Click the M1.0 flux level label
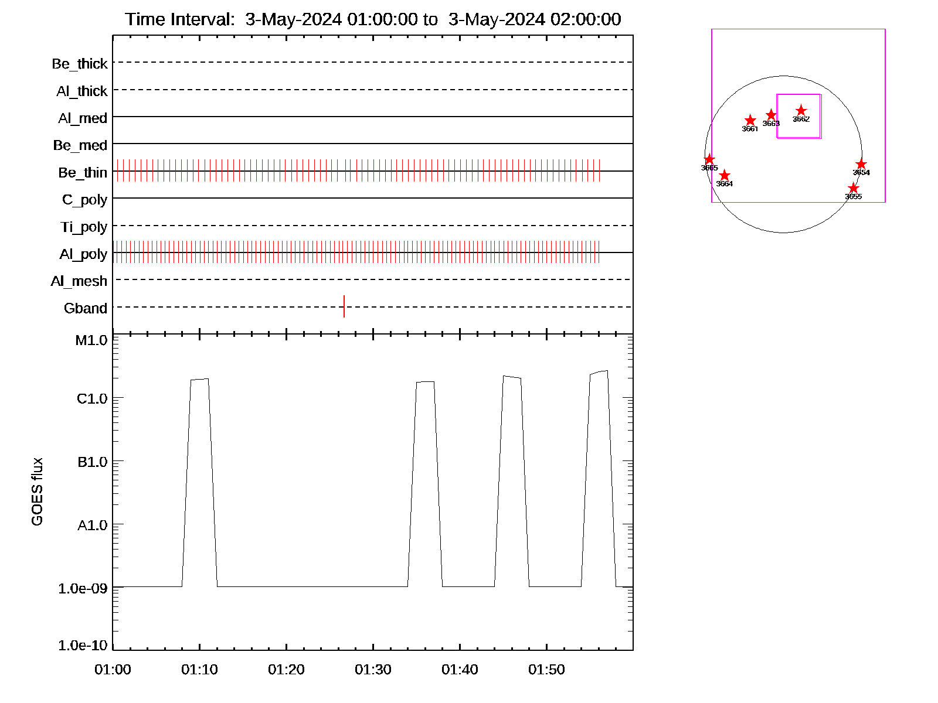 91,340
